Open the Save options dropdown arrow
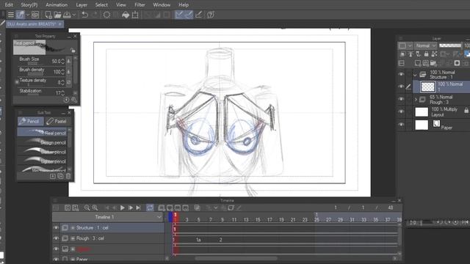 click(74, 15)
